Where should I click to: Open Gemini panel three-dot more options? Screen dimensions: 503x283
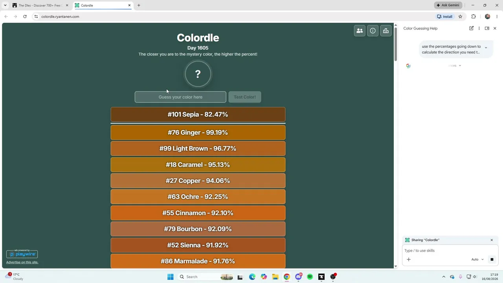coord(479,28)
